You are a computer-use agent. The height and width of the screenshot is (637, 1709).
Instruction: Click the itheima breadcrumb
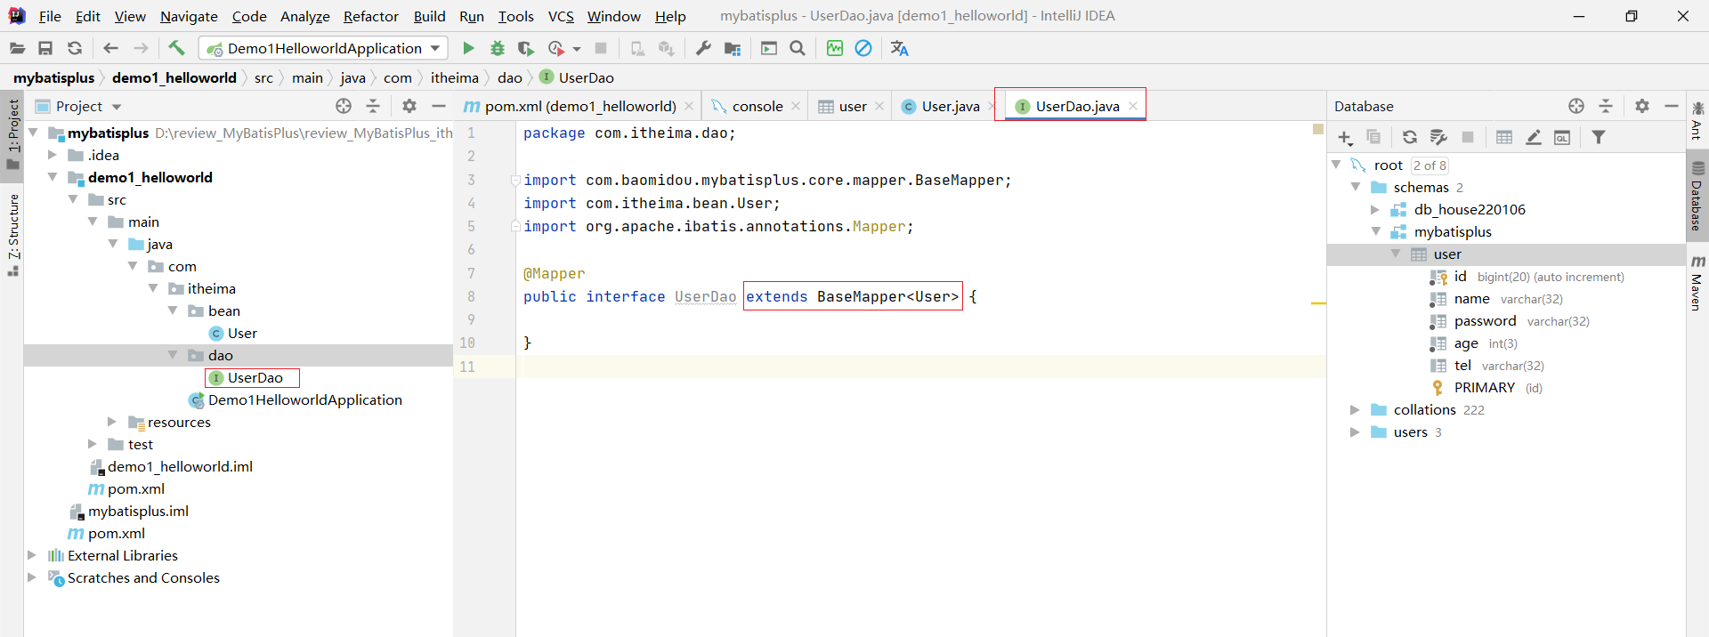pyautogui.click(x=455, y=78)
